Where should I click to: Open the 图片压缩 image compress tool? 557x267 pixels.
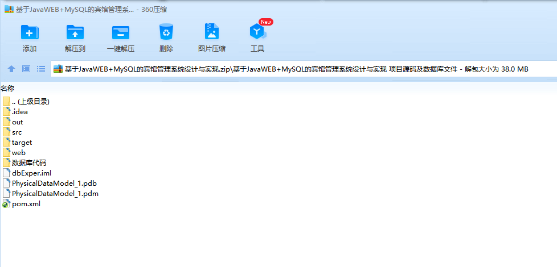pyautogui.click(x=212, y=32)
